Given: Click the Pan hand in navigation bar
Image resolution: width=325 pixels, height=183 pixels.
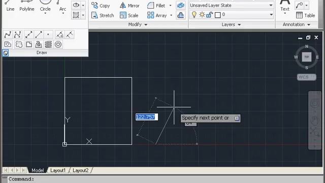Looking at the screenshot, I should [314, 120].
